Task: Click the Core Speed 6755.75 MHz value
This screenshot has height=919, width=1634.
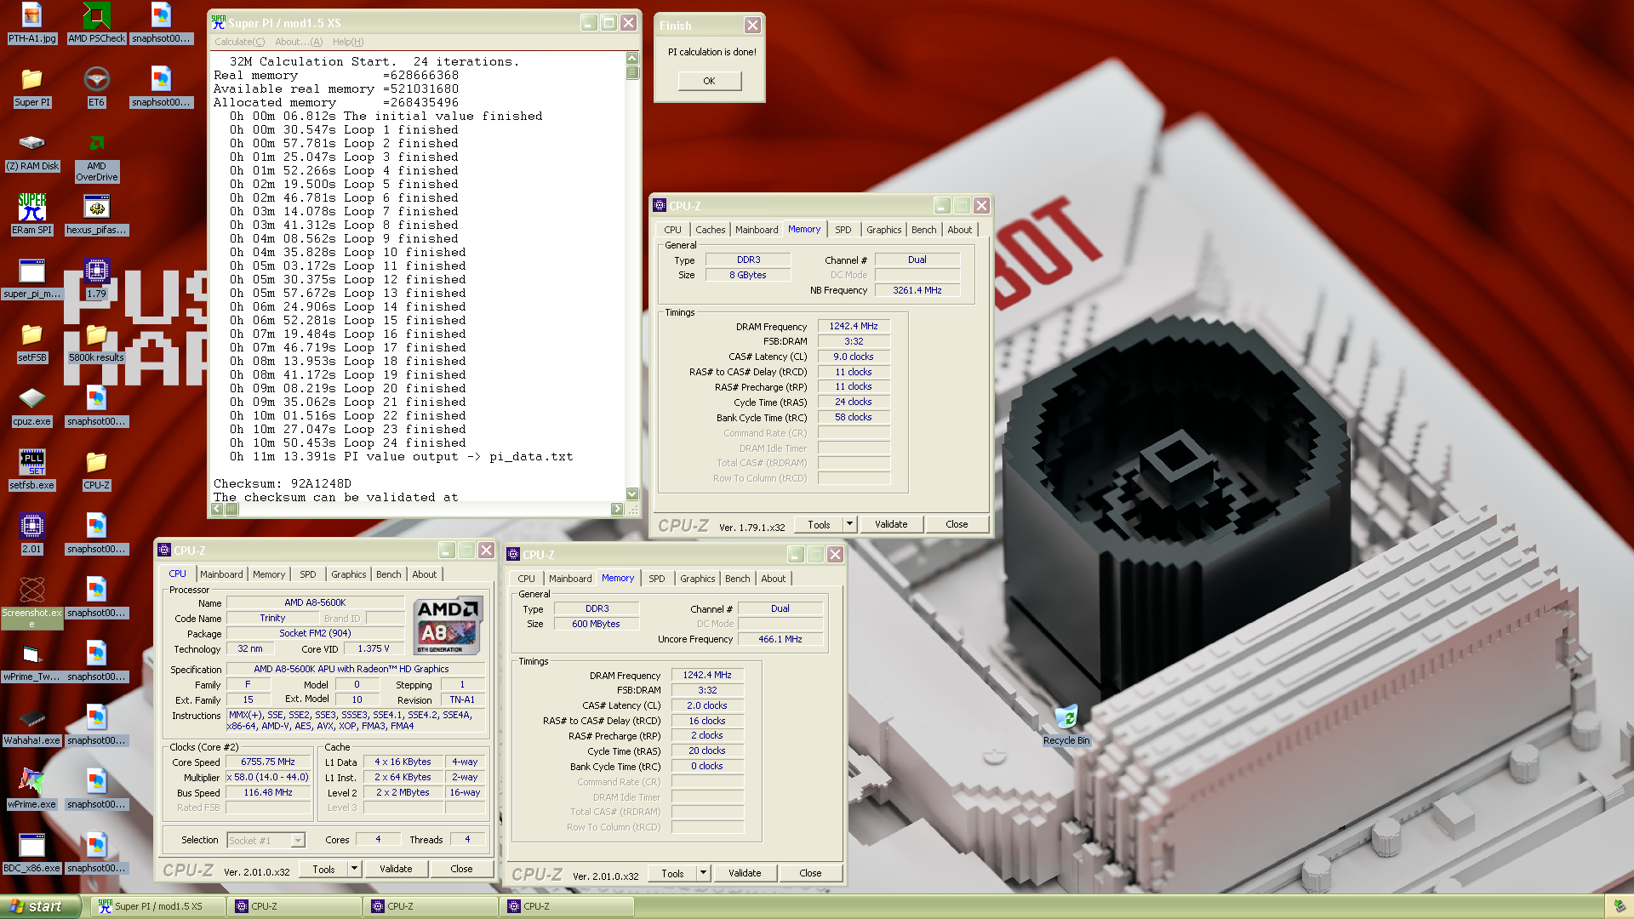Action: [267, 762]
